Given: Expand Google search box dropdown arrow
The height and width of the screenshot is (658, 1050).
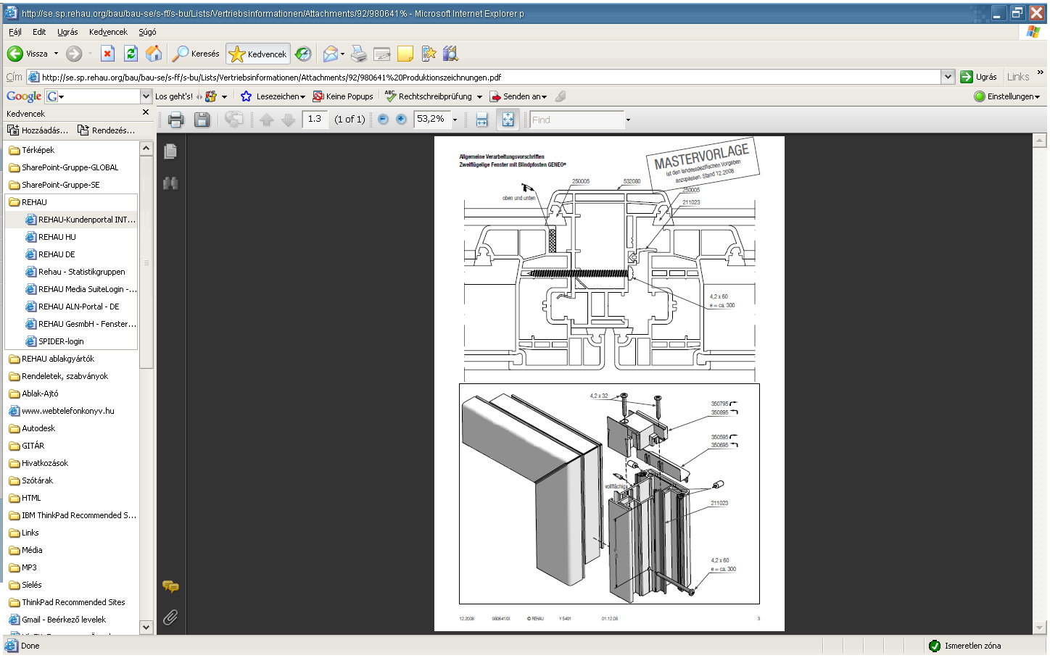Looking at the screenshot, I should pos(146,96).
